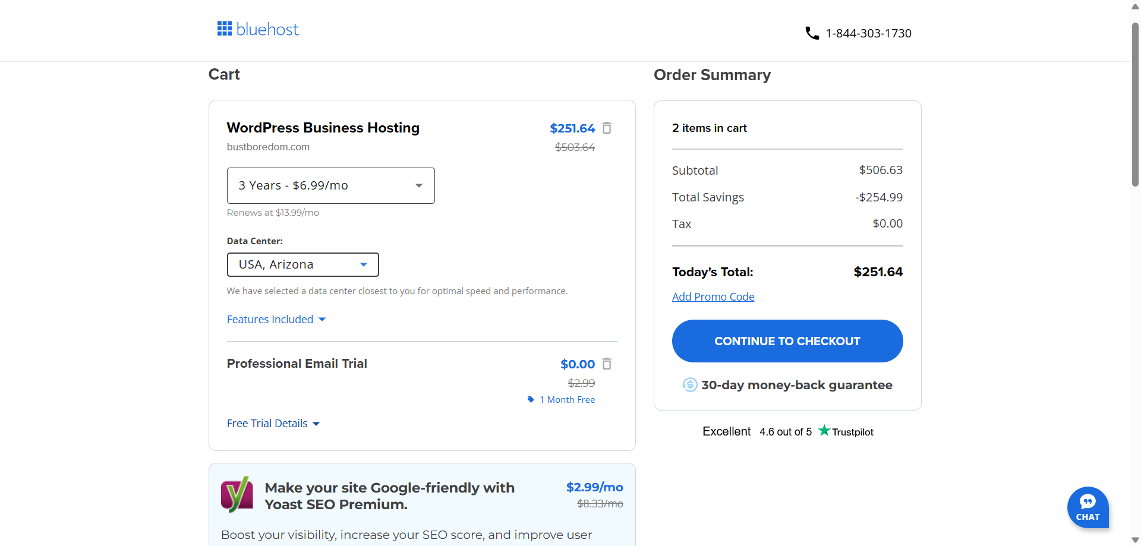Click the 2 items in cart heading
This screenshot has height=546, width=1141.
709,128
